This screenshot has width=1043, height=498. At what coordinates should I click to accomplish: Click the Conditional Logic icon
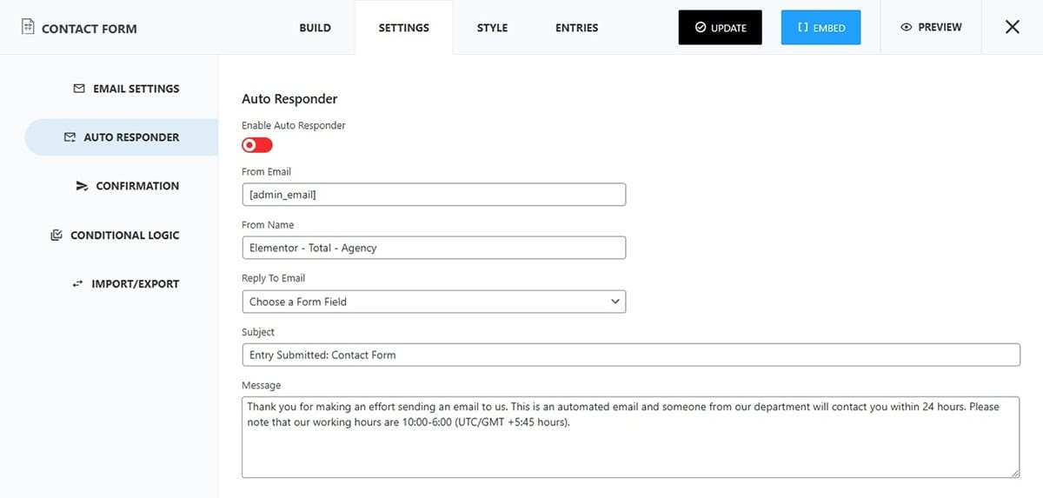56,235
